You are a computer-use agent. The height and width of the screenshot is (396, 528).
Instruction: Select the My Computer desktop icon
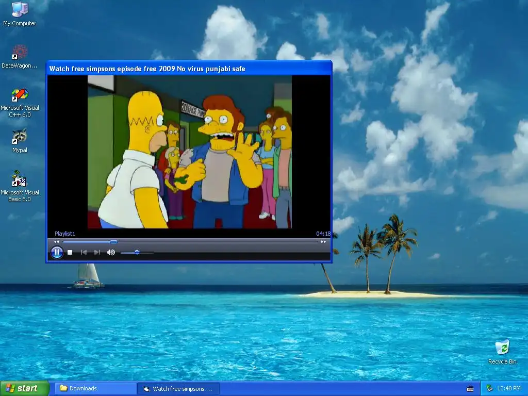tap(20, 14)
